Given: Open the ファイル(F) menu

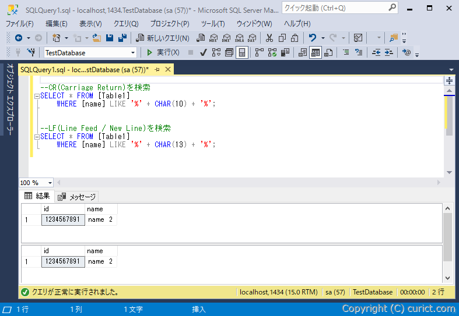Looking at the screenshot, I should tap(20, 24).
